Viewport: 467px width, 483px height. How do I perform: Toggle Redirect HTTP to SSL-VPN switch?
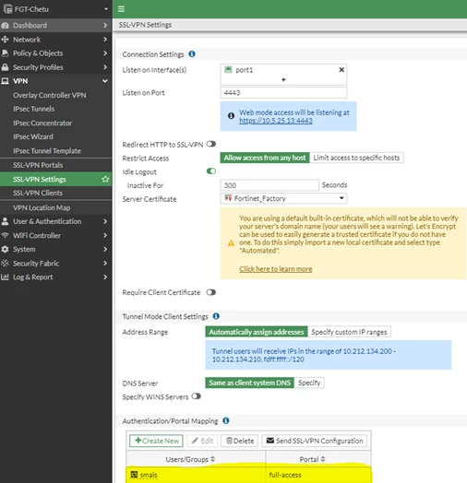click(211, 144)
